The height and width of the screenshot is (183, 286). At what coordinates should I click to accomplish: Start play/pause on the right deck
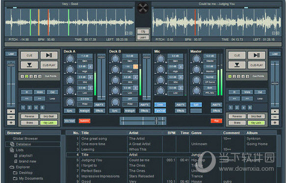coord(257,55)
